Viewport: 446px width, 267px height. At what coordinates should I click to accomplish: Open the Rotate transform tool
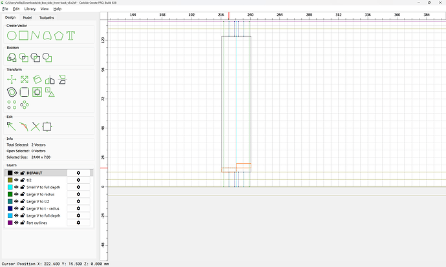pyautogui.click(x=37, y=79)
